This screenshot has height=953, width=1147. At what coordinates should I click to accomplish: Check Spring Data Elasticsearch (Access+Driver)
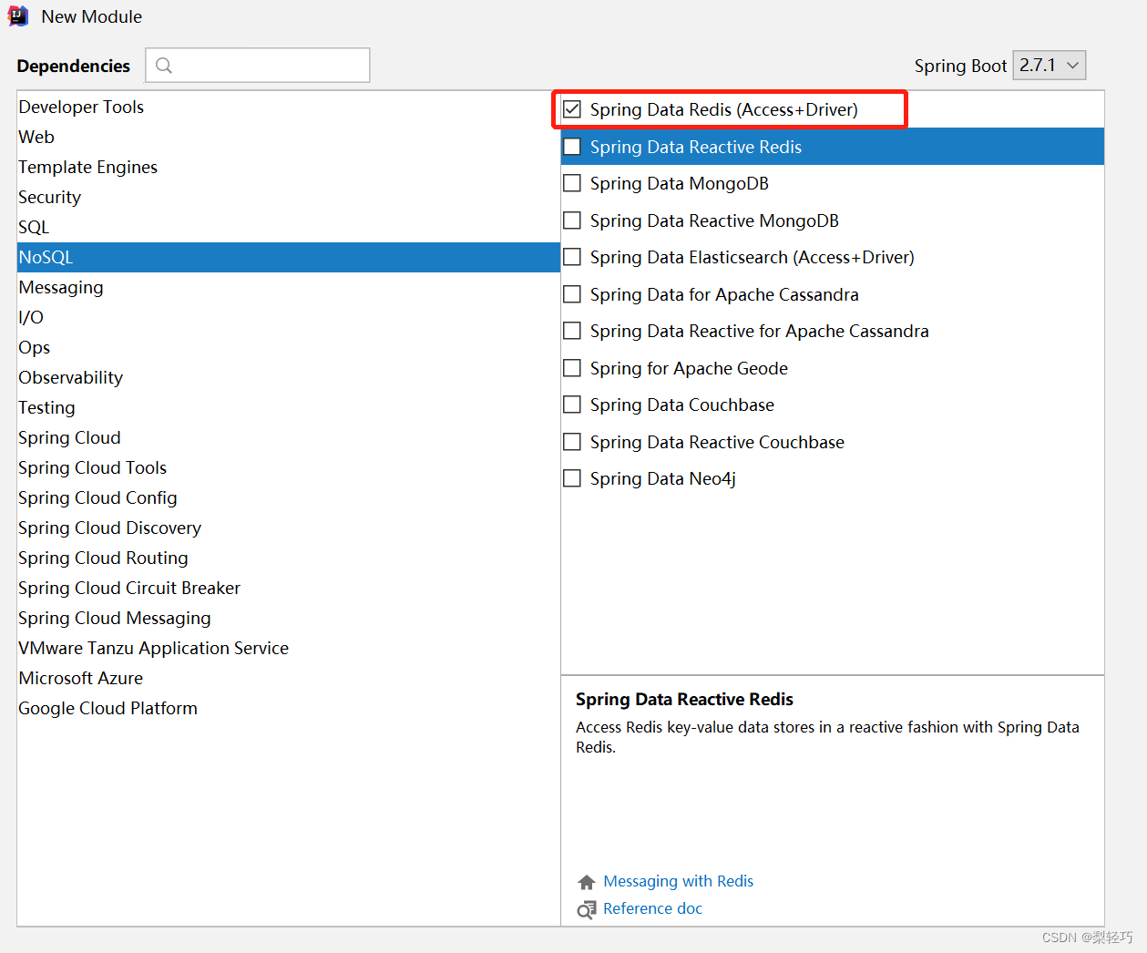[572, 257]
